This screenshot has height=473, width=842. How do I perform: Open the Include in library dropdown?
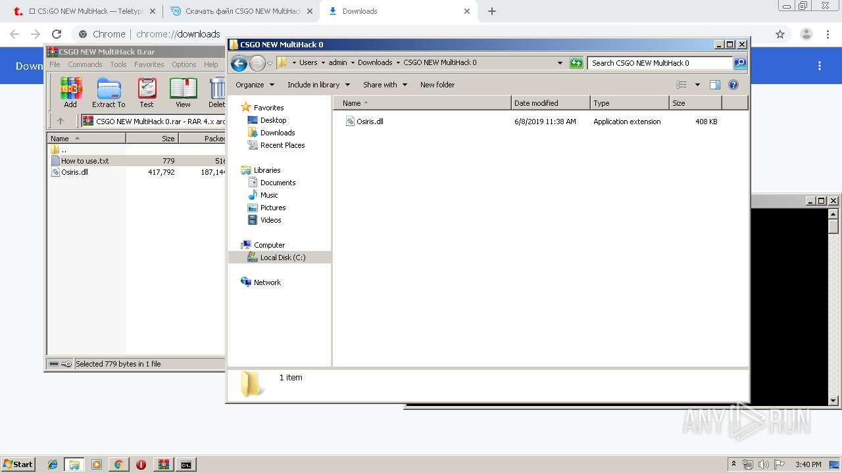319,85
